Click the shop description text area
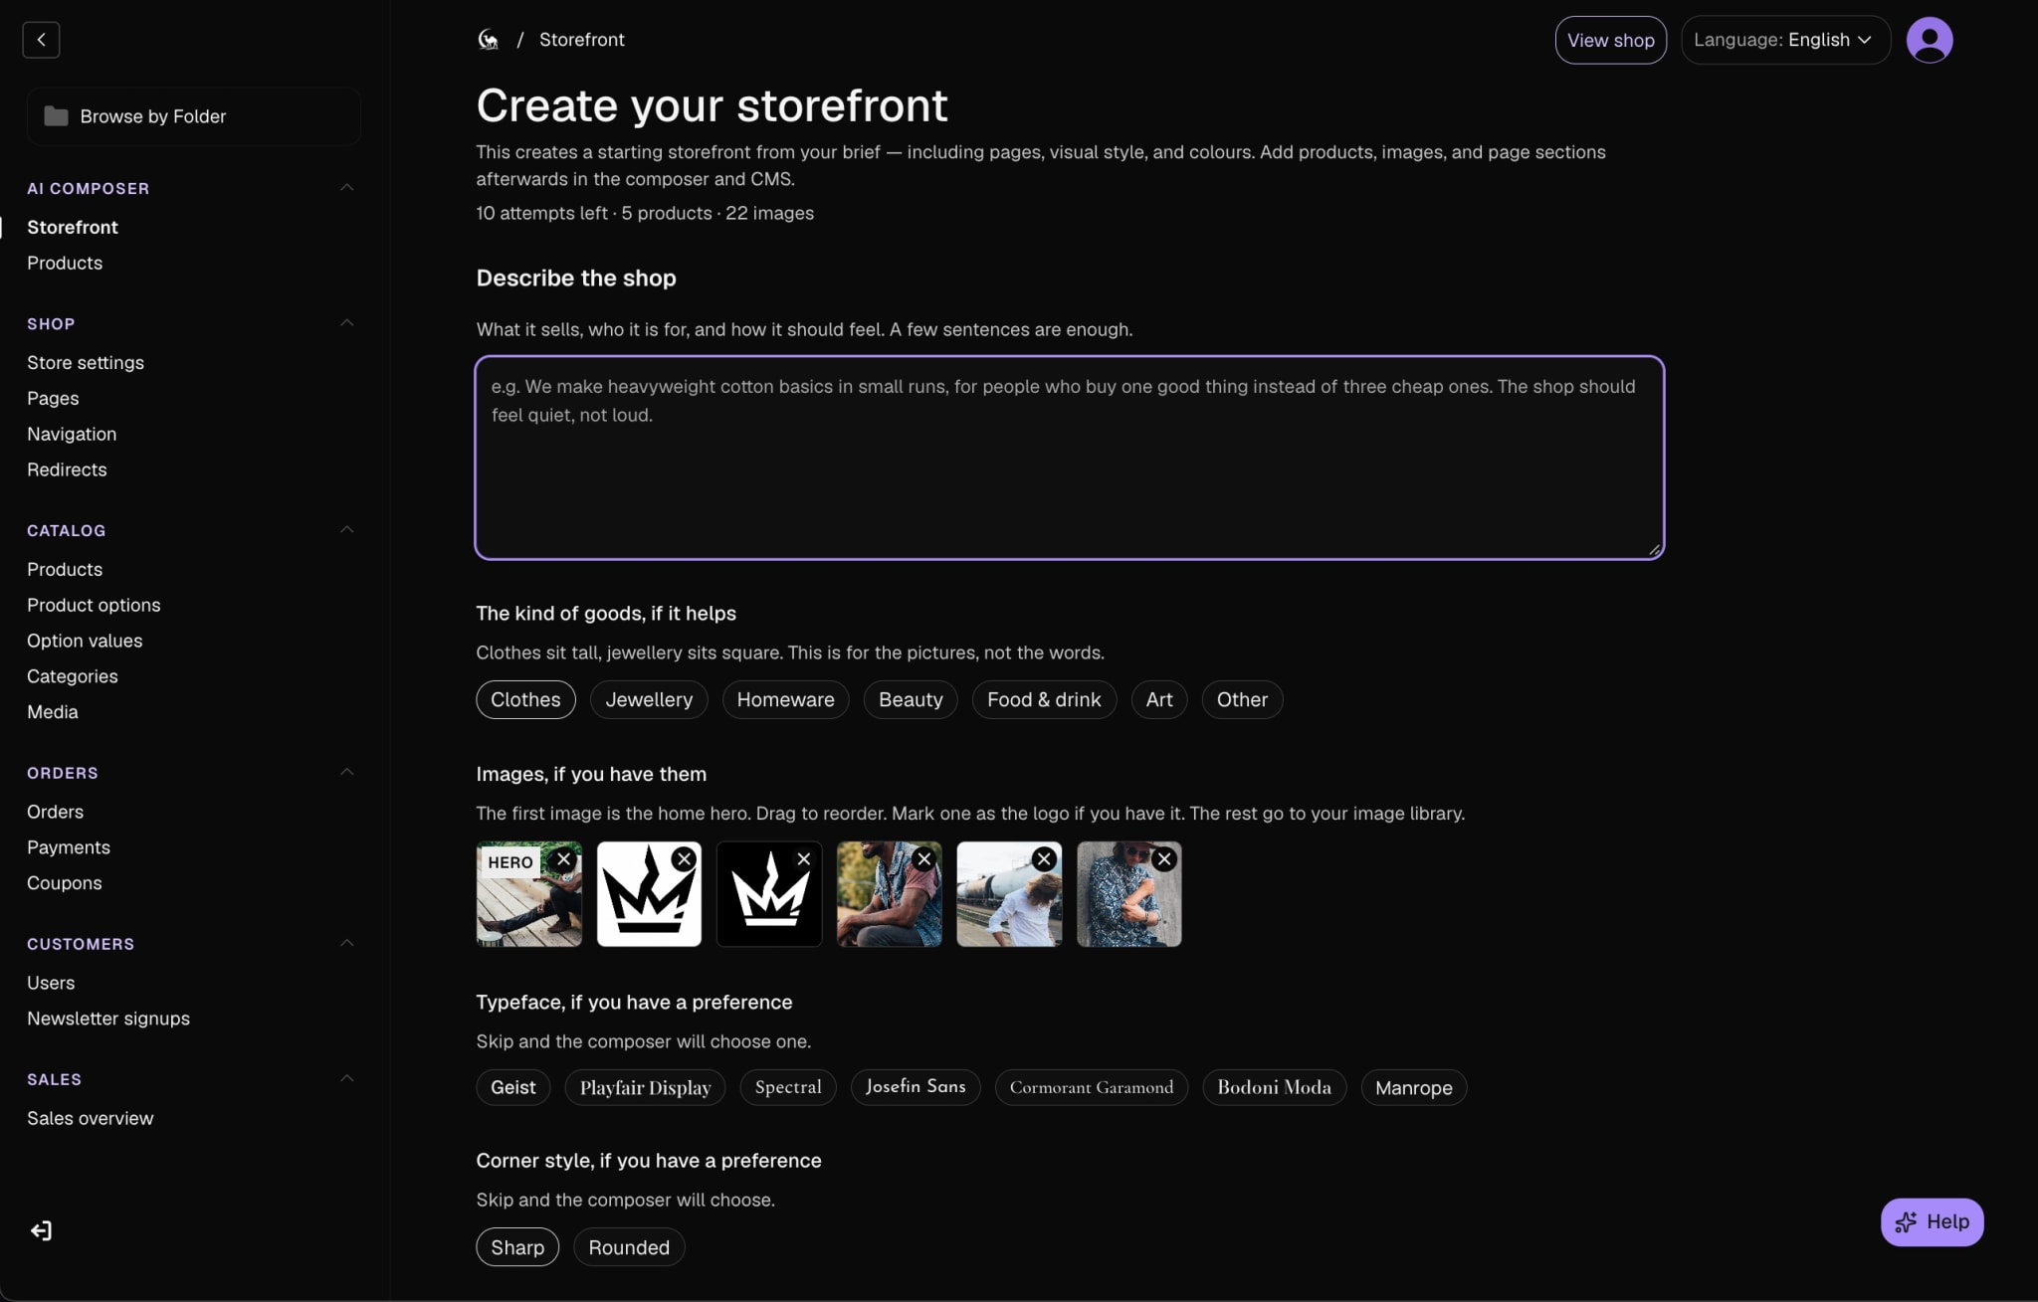The width and height of the screenshot is (2038, 1302). coord(1070,458)
